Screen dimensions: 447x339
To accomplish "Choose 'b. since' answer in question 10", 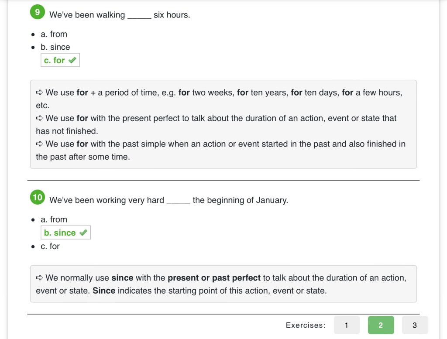I will (60, 233).
